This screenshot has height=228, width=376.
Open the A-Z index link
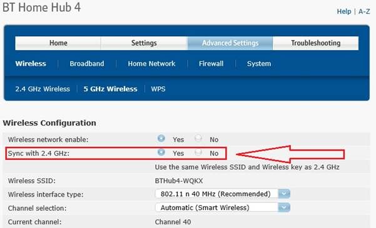coord(364,11)
